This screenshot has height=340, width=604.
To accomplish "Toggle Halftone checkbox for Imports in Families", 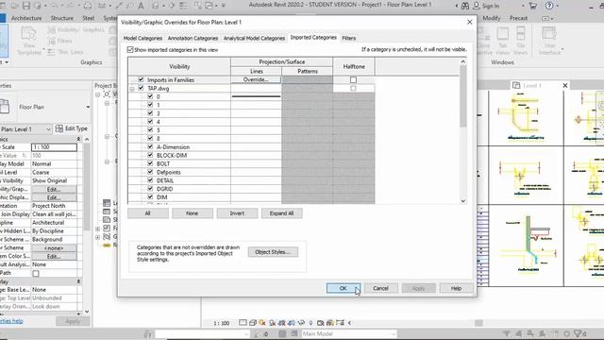I will click(353, 79).
